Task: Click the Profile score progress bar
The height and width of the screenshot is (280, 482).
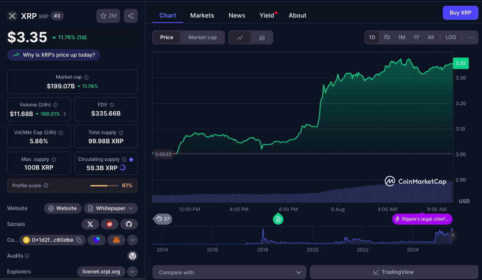Action: (104, 186)
